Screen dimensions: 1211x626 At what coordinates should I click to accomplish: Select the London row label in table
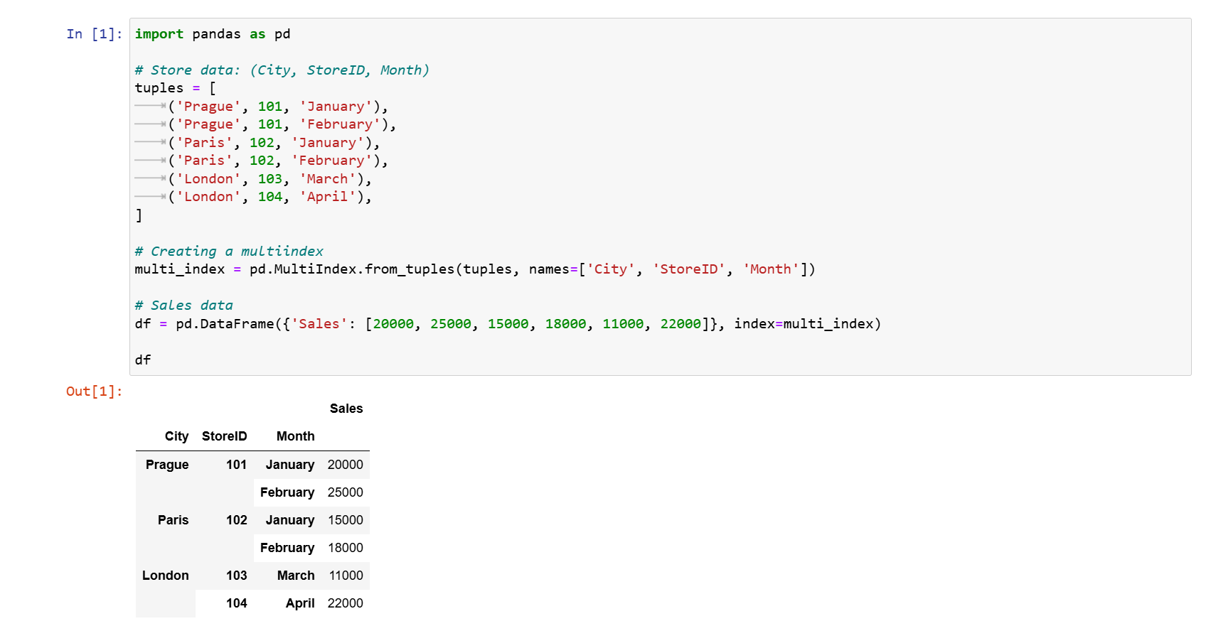(166, 576)
